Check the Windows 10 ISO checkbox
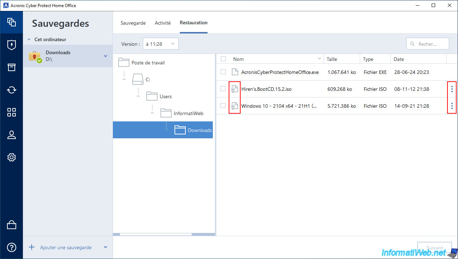This screenshot has width=458, height=259. (223, 106)
